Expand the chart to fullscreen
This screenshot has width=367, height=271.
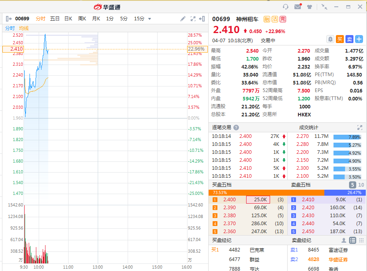[193, 19]
